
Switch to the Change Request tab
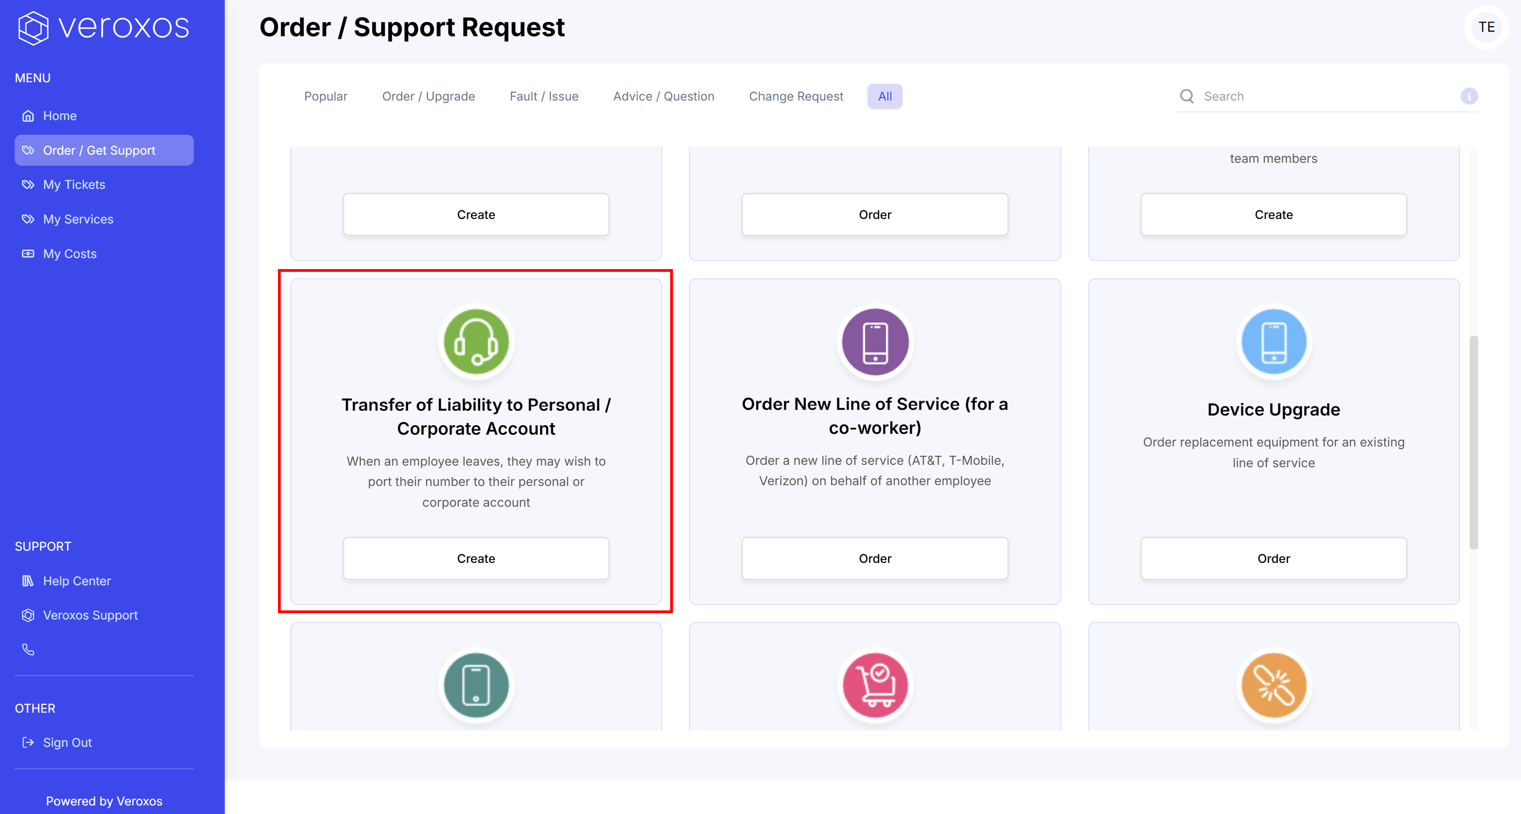point(796,96)
